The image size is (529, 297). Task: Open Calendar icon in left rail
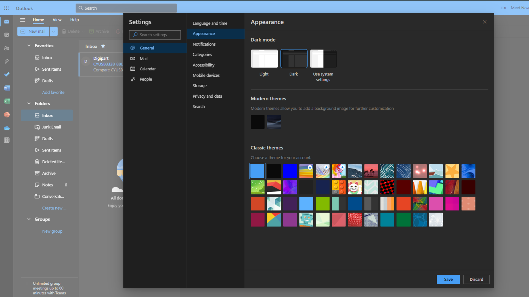[7, 35]
